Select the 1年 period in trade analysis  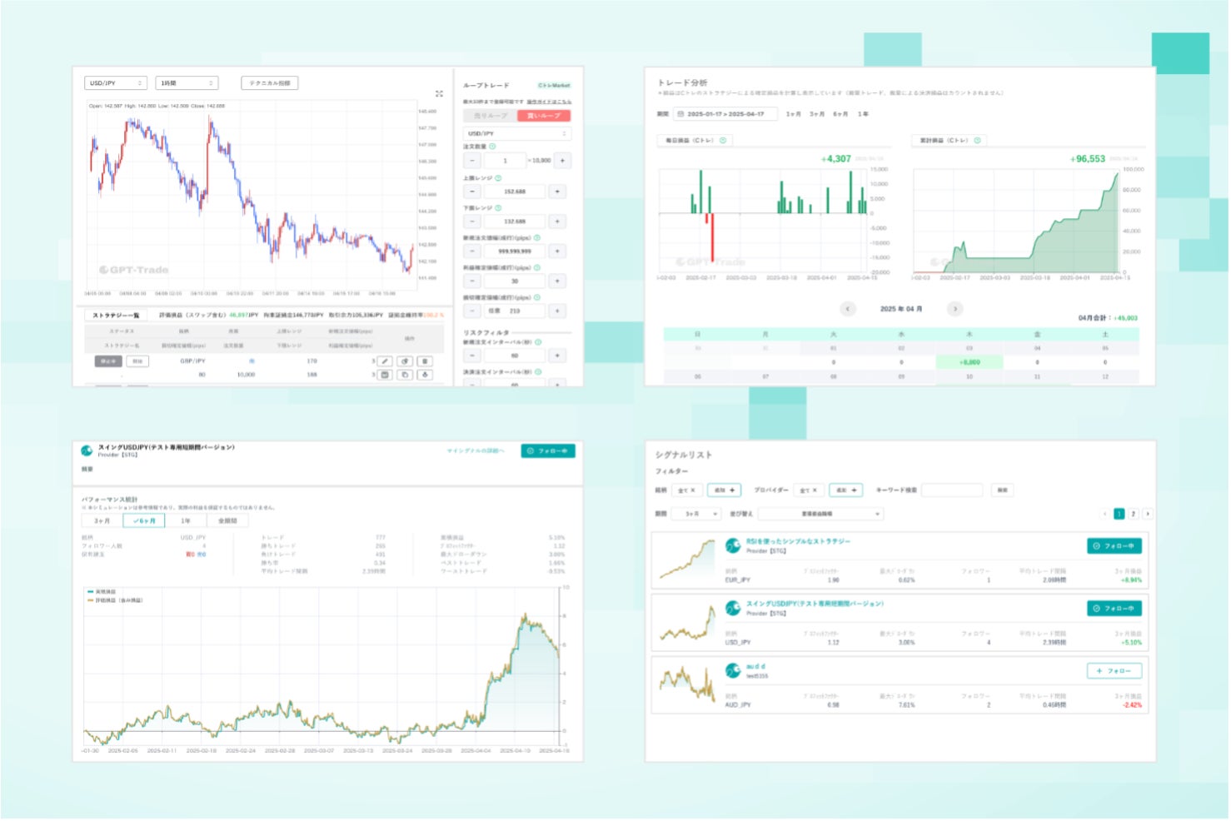tap(863, 114)
